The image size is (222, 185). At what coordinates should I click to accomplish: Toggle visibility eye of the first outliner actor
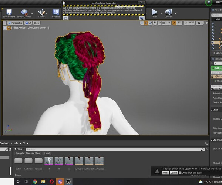click(213, 24)
